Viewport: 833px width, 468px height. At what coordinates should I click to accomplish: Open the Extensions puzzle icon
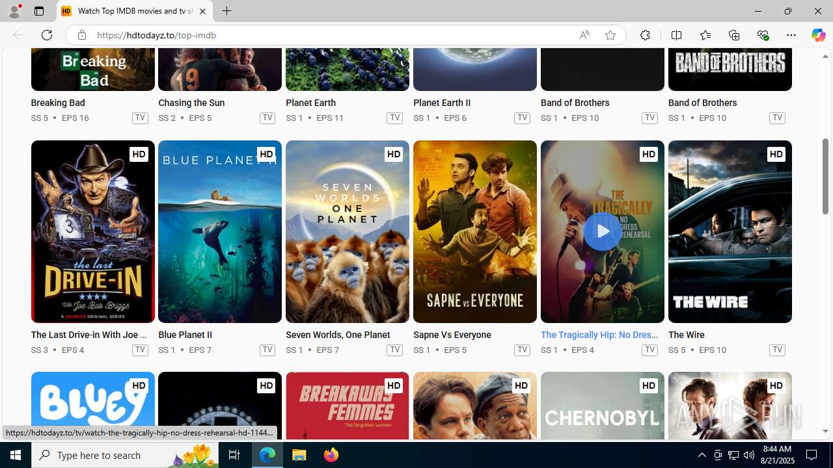[x=645, y=35]
